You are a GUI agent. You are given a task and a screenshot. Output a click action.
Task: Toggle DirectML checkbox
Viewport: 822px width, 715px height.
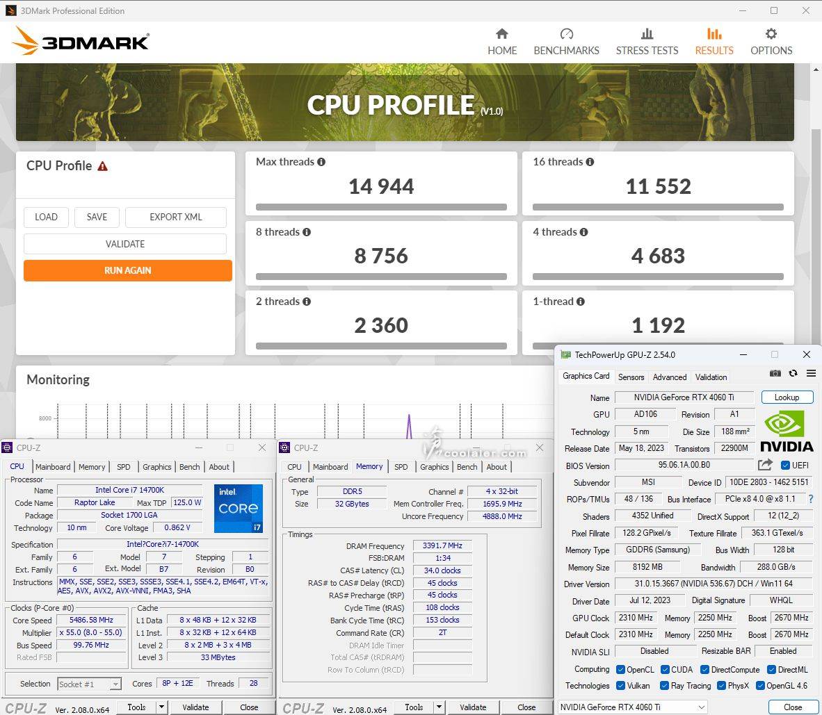772,669
